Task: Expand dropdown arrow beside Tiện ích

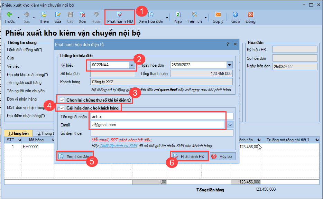Action: coord(205,18)
